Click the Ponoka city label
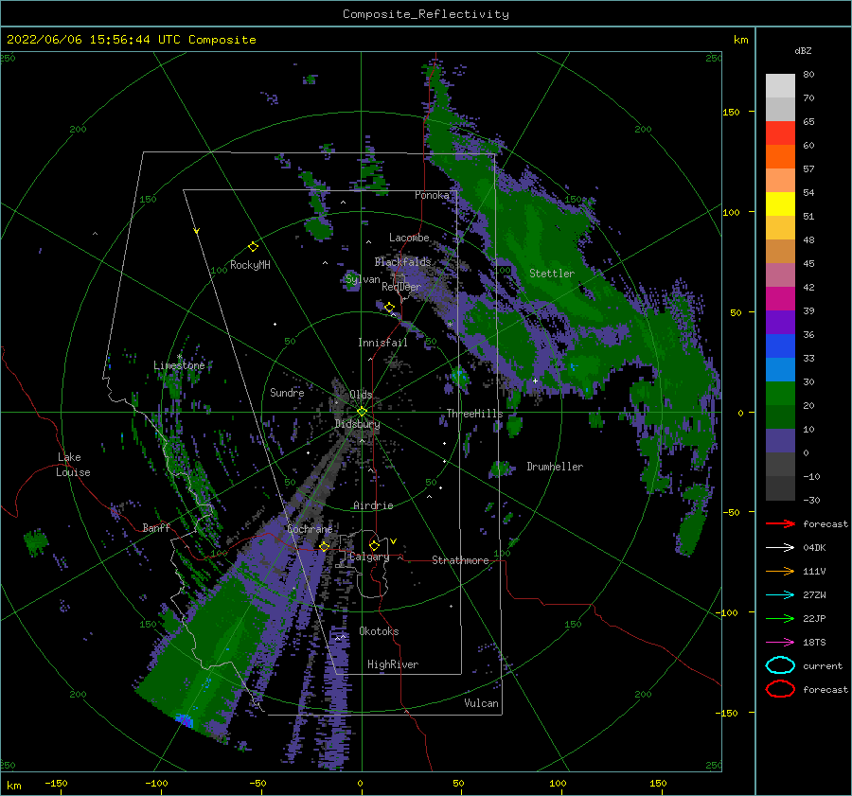 [432, 195]
